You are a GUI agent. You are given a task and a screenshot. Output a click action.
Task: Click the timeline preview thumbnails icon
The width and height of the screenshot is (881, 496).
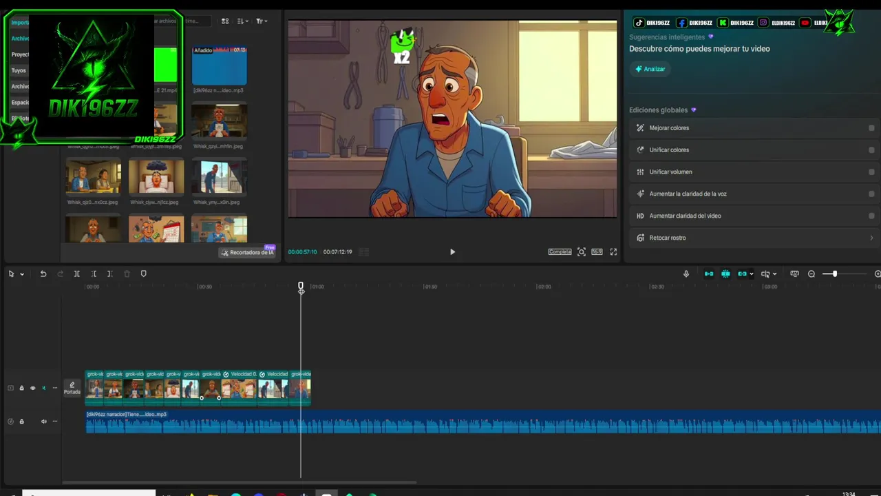tap(794, 273)
